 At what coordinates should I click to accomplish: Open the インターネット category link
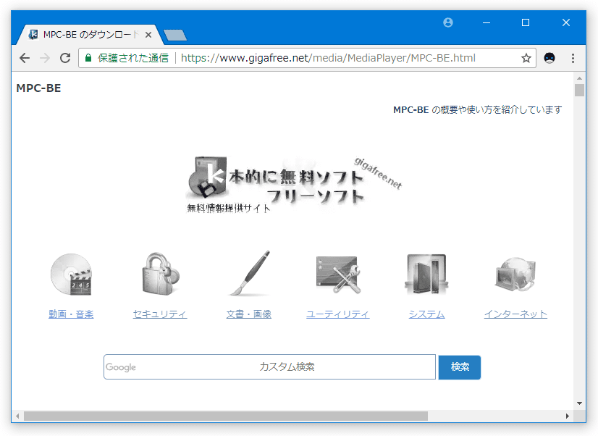pos(515,314)
